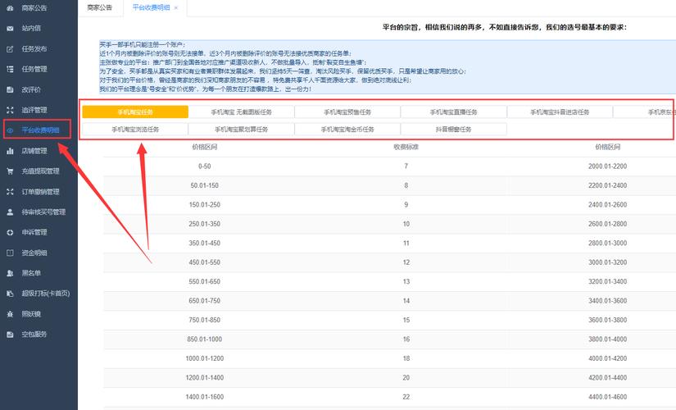Click the person icon for 待审核买号管理
The width and height of the screenshot is (676, 410).
pyautogui.click(x=10, y=212)
